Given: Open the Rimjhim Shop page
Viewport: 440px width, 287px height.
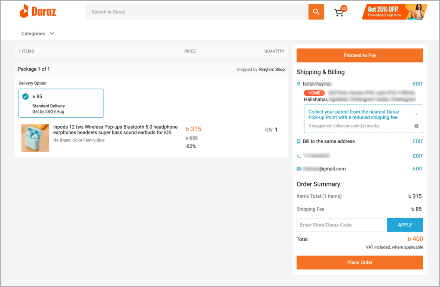Looking at the screenshot, I should pos(272,69).
